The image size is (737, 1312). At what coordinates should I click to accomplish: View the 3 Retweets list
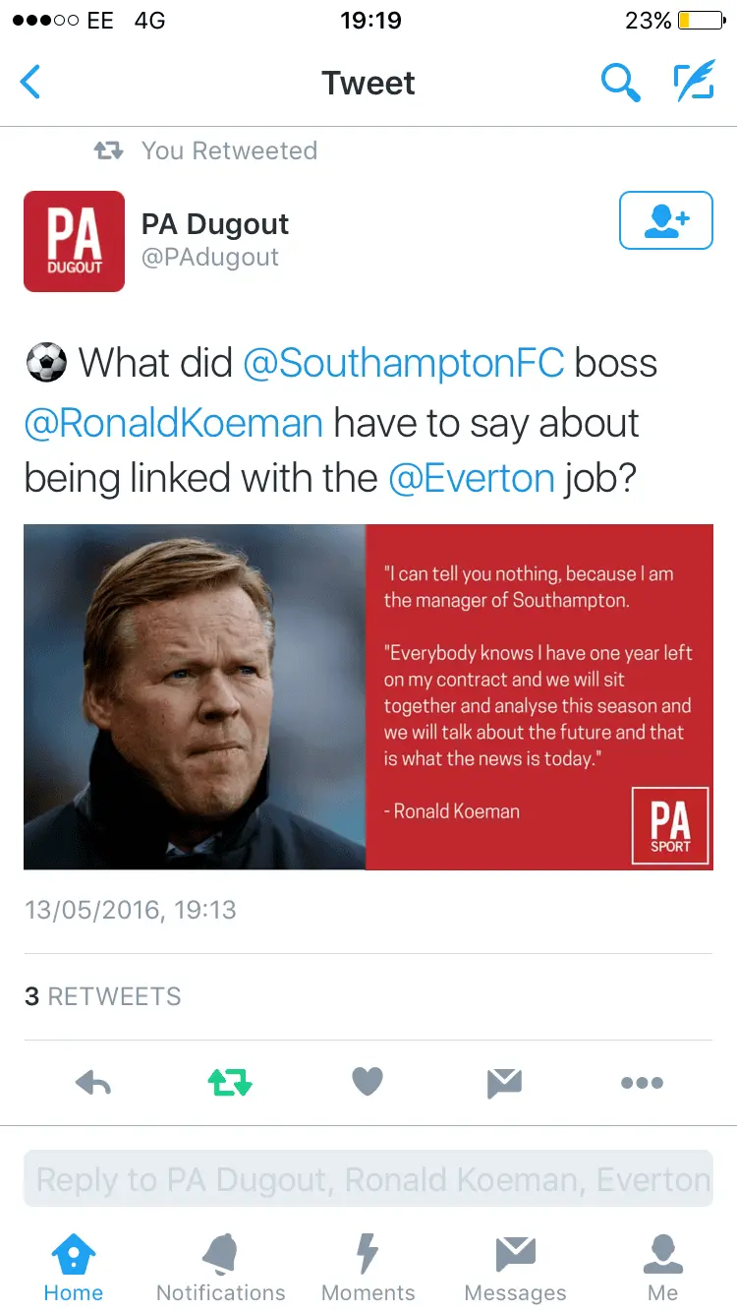(103, 996)
